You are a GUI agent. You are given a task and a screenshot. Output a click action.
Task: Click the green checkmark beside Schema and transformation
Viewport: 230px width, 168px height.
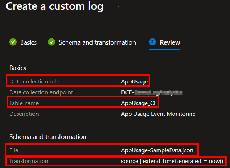coord(52,42)
